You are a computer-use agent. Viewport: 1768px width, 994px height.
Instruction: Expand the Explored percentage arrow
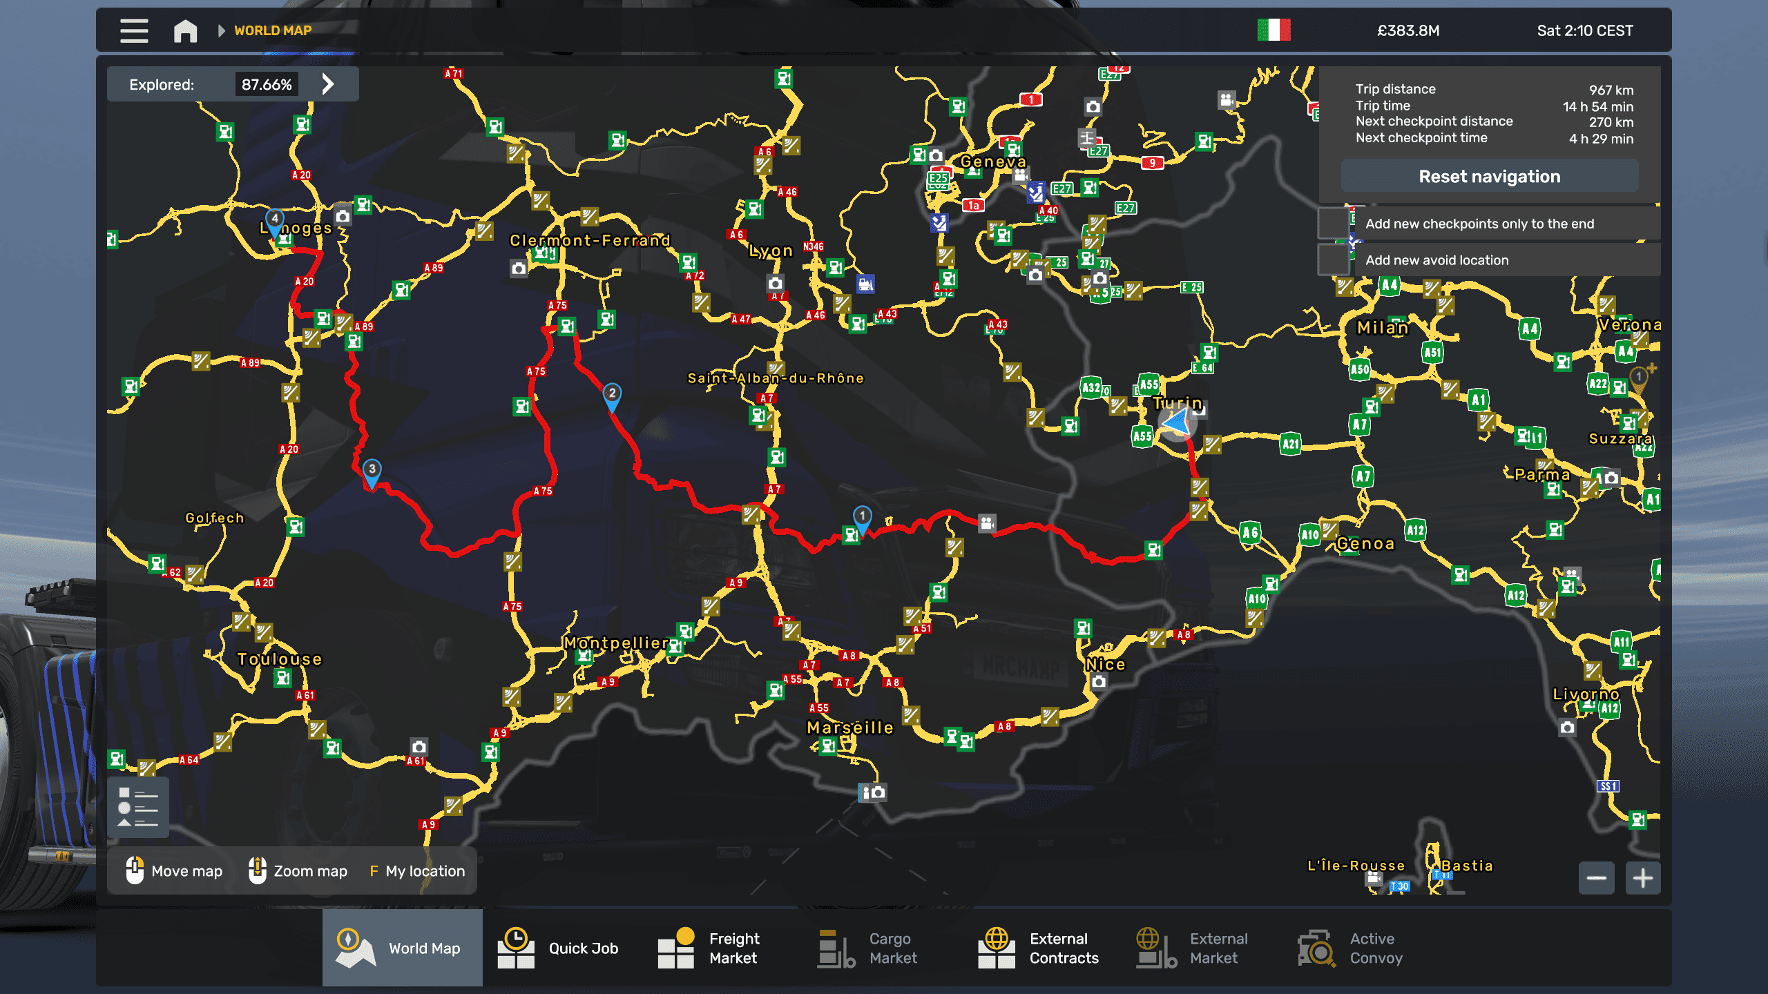pyautogui.click(x=328, y=84)
